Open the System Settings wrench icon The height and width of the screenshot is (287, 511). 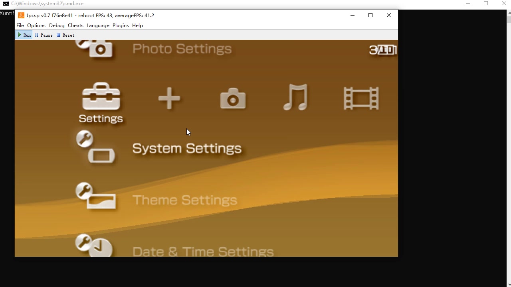96,147
